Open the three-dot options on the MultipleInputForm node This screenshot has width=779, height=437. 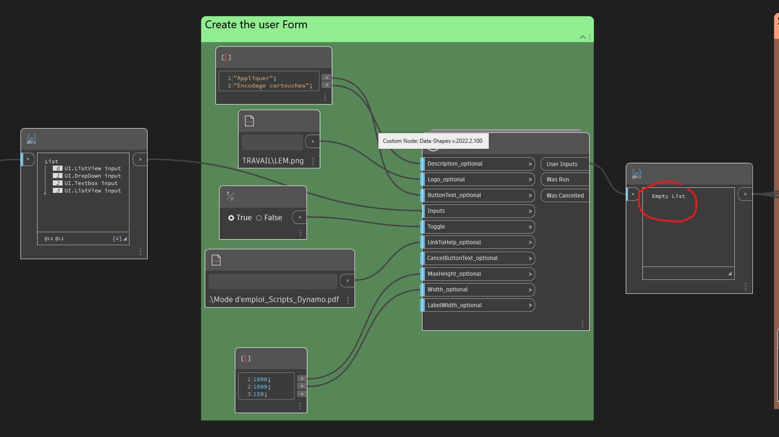click(x=582, y=323)
